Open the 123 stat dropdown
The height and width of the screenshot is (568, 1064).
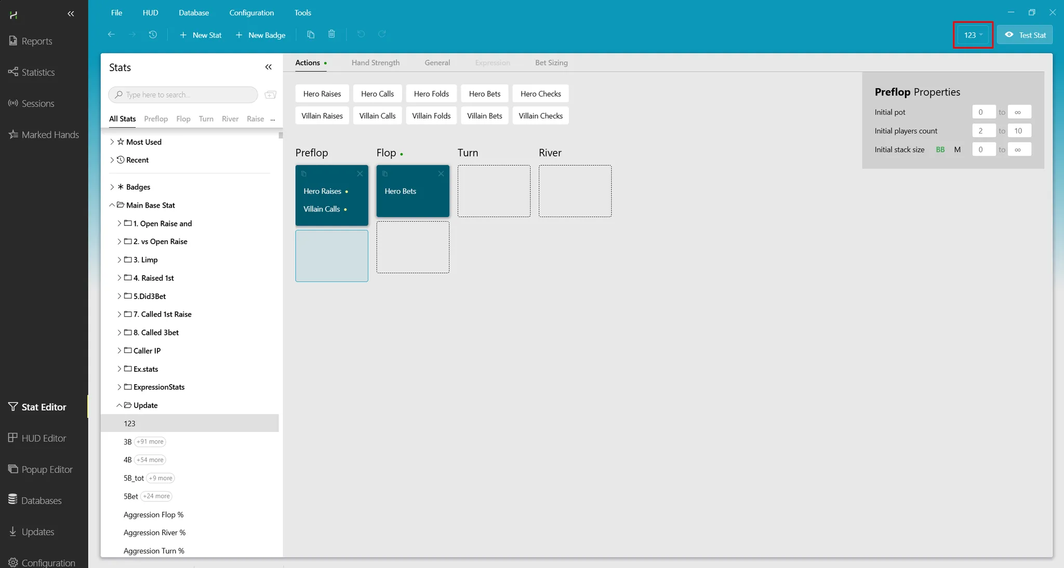click(973, 35)
